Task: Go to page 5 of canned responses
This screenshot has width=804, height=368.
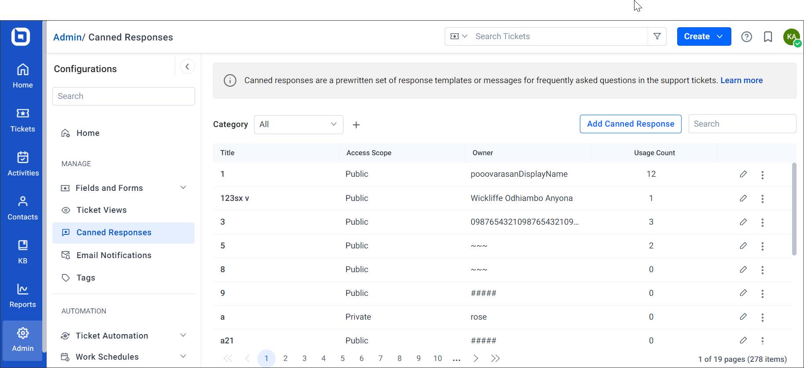Action: [343, 358]
